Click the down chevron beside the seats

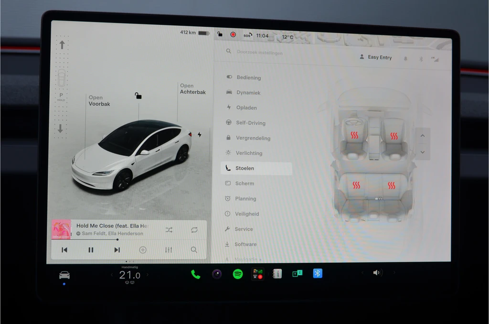[423, 152]
